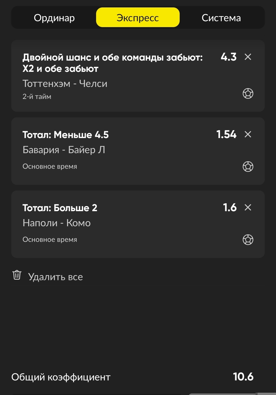Screen dimensions: 276x395
Task: Tap the total coefficient 10.6 value
Action: point(243,377)
